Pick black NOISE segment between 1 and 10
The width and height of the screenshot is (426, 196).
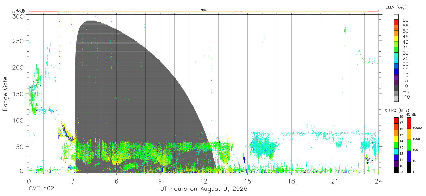409,167
